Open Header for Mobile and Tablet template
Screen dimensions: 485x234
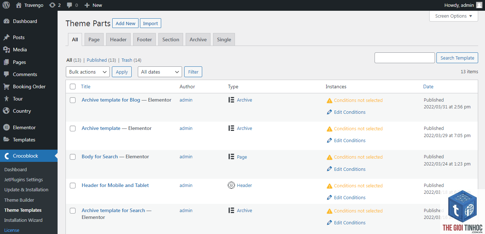[115, 185]
